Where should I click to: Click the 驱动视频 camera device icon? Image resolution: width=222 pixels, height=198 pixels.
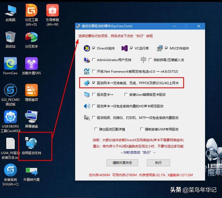point(87,118)
